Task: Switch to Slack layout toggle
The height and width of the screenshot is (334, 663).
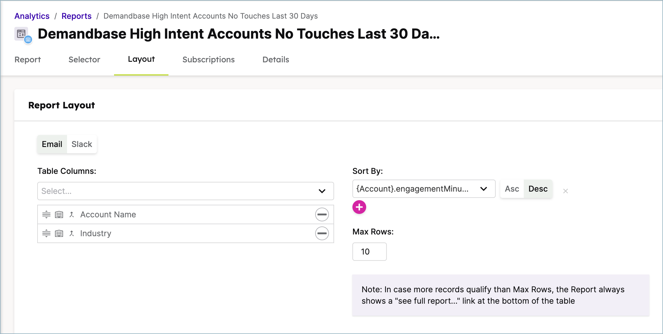Action: (82, 144)
